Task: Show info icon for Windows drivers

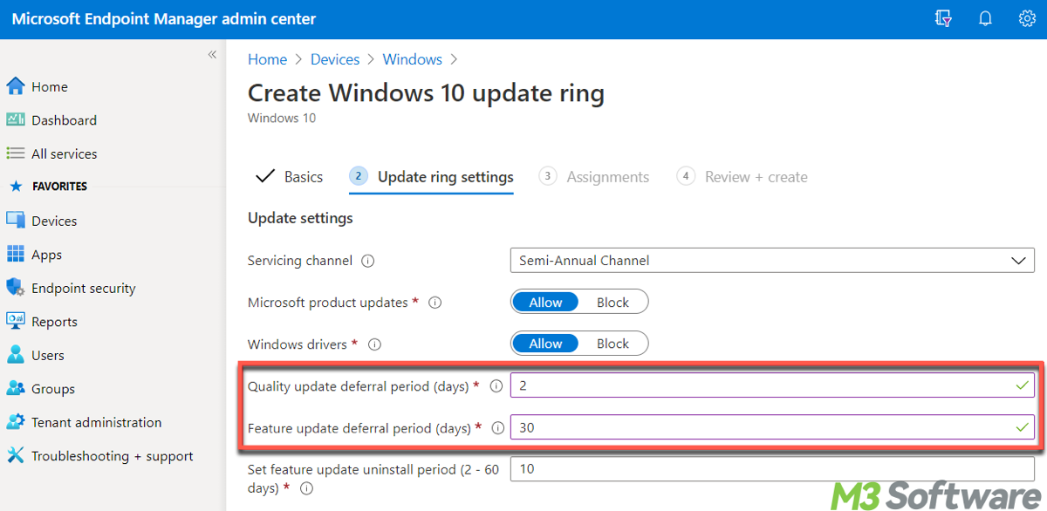Action: point(375,344)
